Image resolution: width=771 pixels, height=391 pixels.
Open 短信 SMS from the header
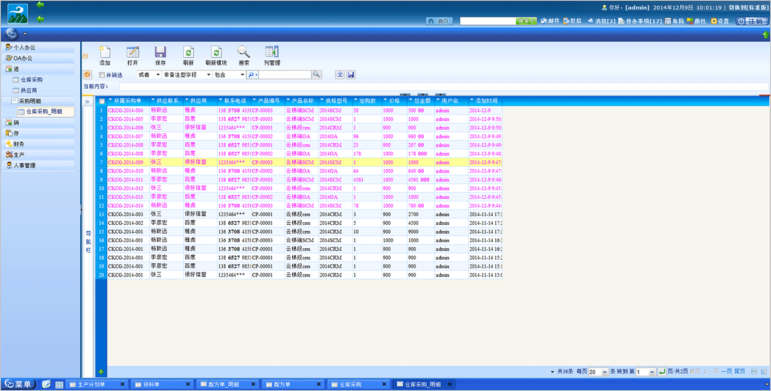[x=572, y=21]
